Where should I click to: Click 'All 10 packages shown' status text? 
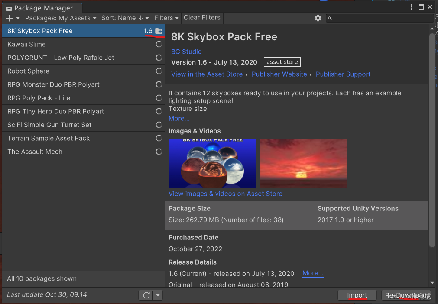click(42, 278)
